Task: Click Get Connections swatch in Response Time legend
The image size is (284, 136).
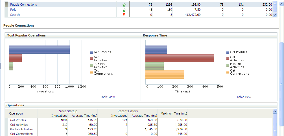Action: tap(228, 72)
